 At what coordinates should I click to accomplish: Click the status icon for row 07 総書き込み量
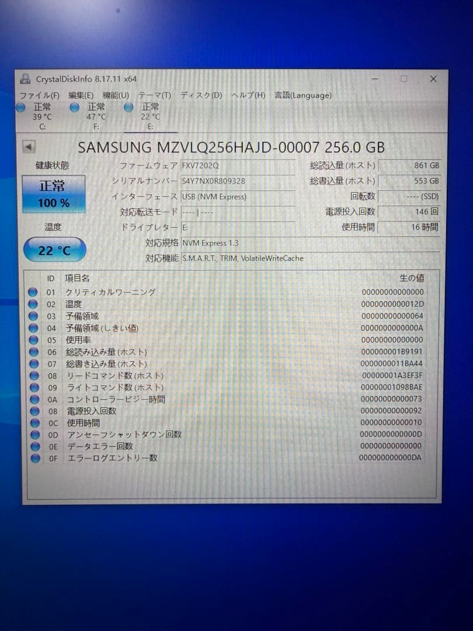[x=34, y=364]
